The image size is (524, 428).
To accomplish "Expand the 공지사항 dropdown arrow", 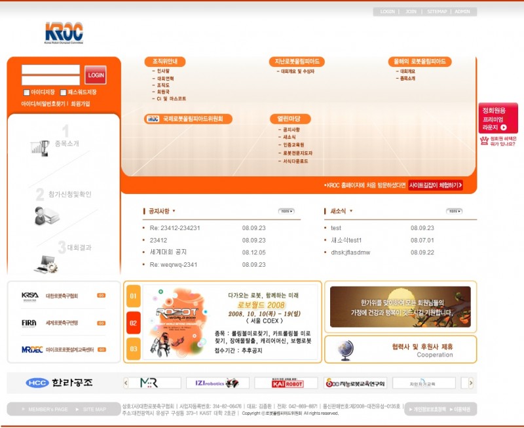I will point(174,211).
